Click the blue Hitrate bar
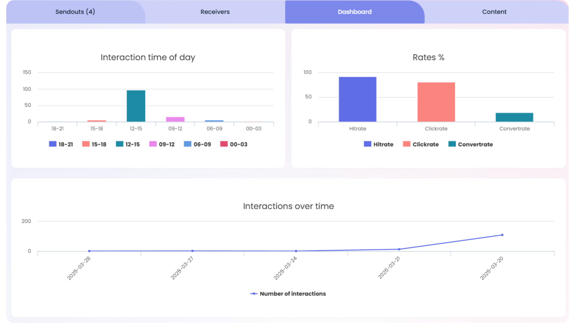 (358, 99)
